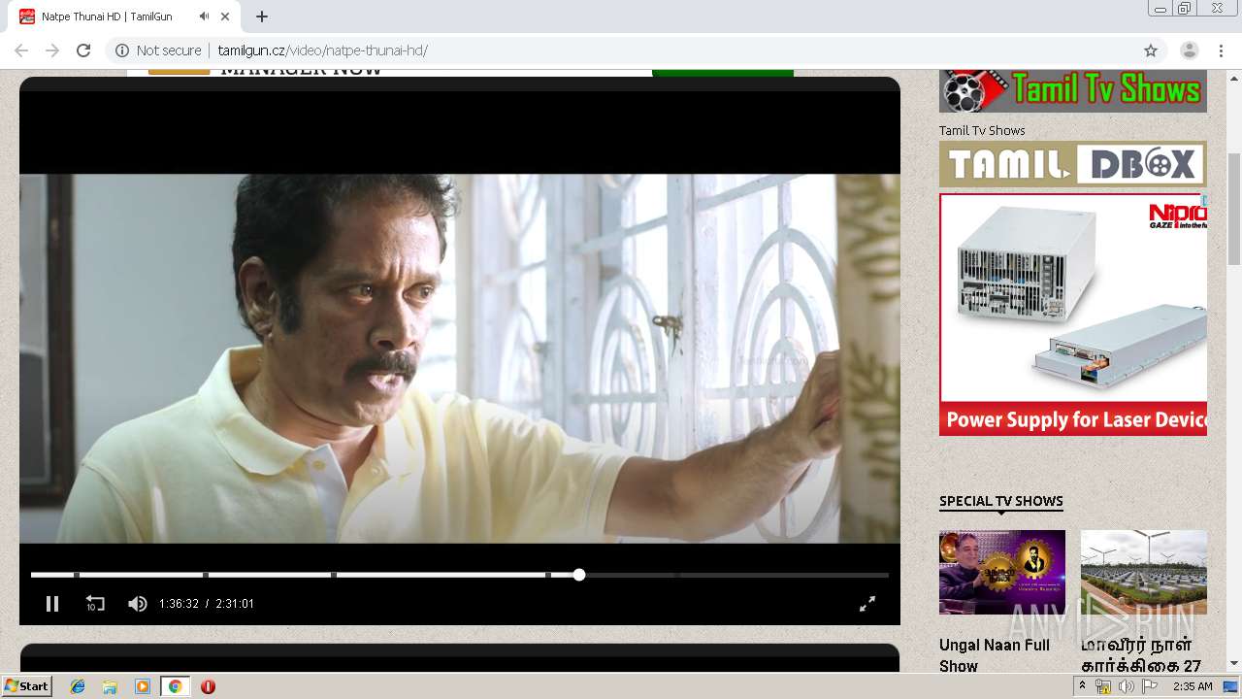Viewport: 1242px width, 699px height.
Task: Open the Ungal Naan Full Show thumbnail
Action: pos(1002,572)
